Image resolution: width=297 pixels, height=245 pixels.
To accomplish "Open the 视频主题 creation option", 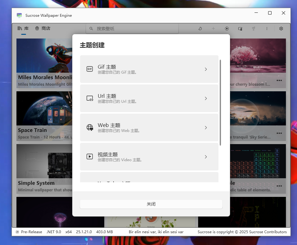I will [x=149, y=157].
